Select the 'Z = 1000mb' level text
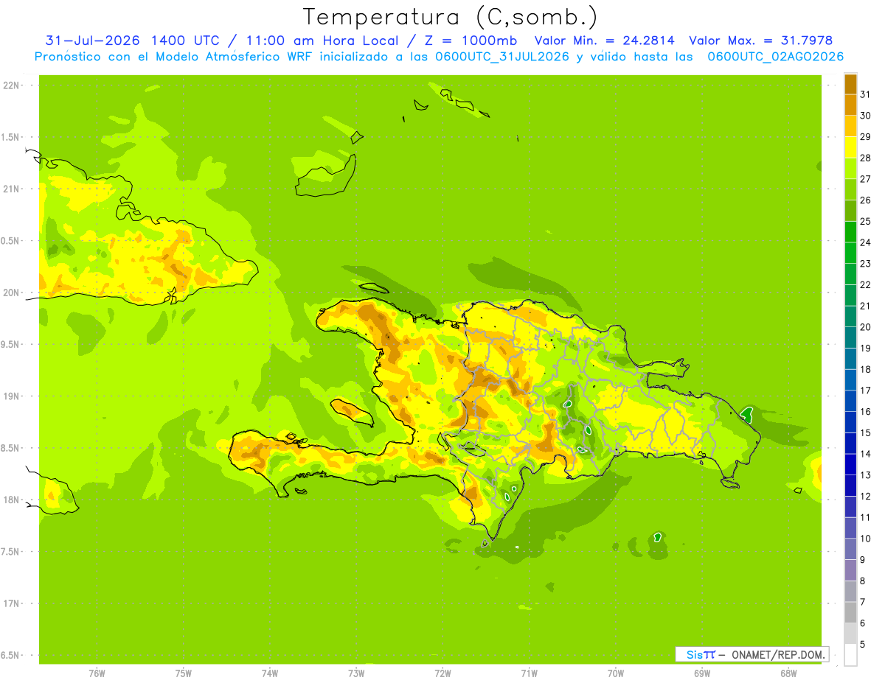Image resolution: width=885 pixels, height=683 pixels. 470,41
